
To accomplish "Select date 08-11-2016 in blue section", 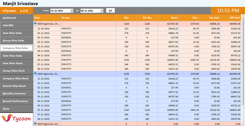I will coord(47,119).
